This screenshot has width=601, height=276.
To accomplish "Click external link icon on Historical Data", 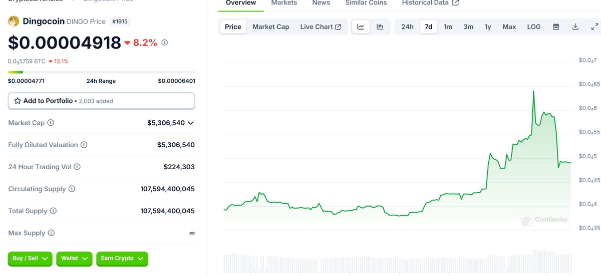I will pos(455,3).
